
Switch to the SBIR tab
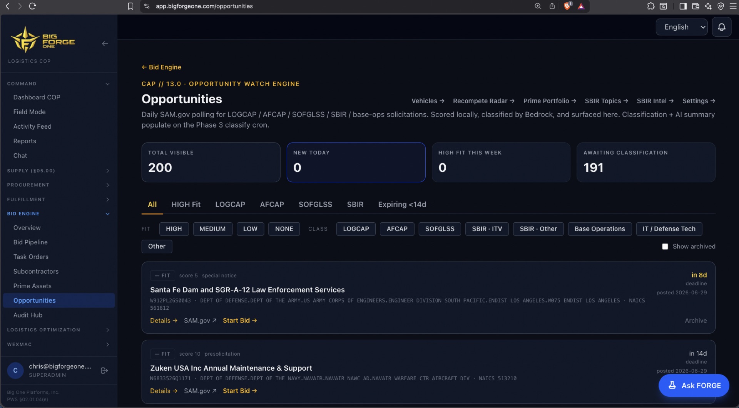(x=355, y=205)
